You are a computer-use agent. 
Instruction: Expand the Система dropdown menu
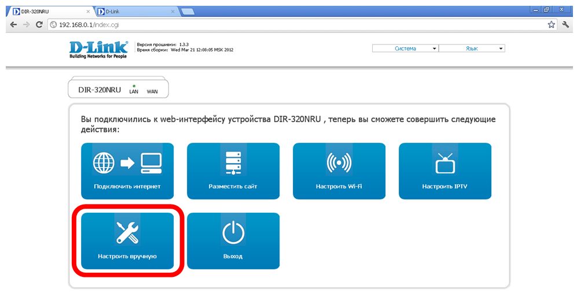pos(405,49)
